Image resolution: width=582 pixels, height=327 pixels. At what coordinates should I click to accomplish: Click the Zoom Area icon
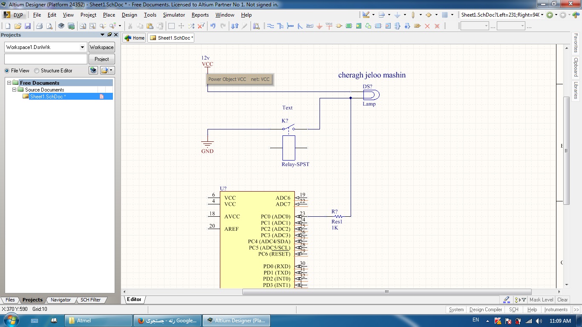coord(92,26)
